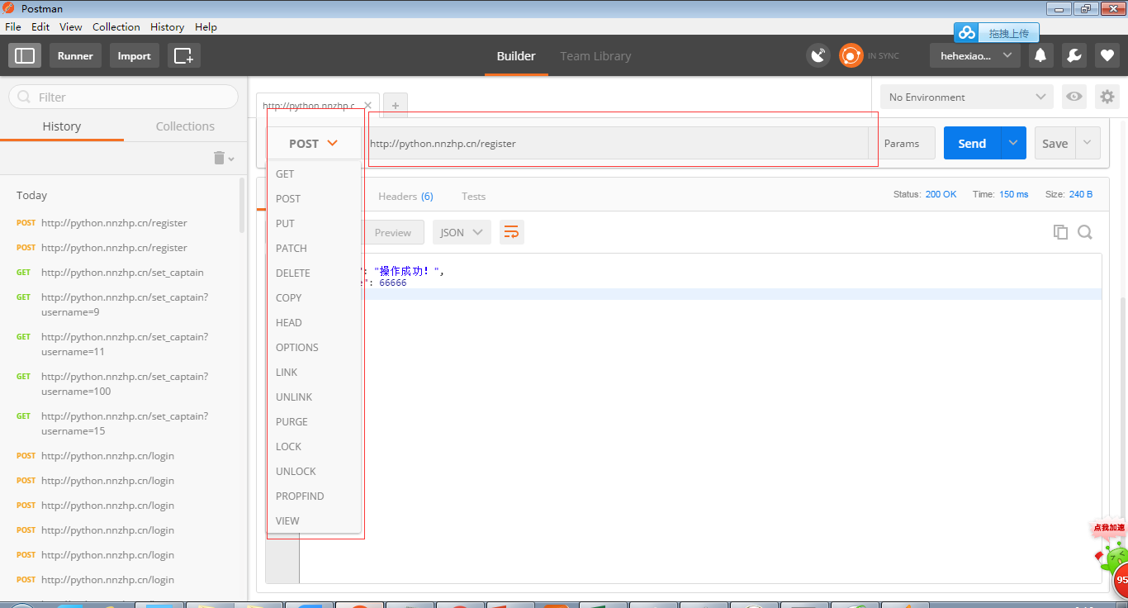Select DELETE from the method list
Image resolution: width=1128 pixels, height=608 pixels.
coord(293,273)
